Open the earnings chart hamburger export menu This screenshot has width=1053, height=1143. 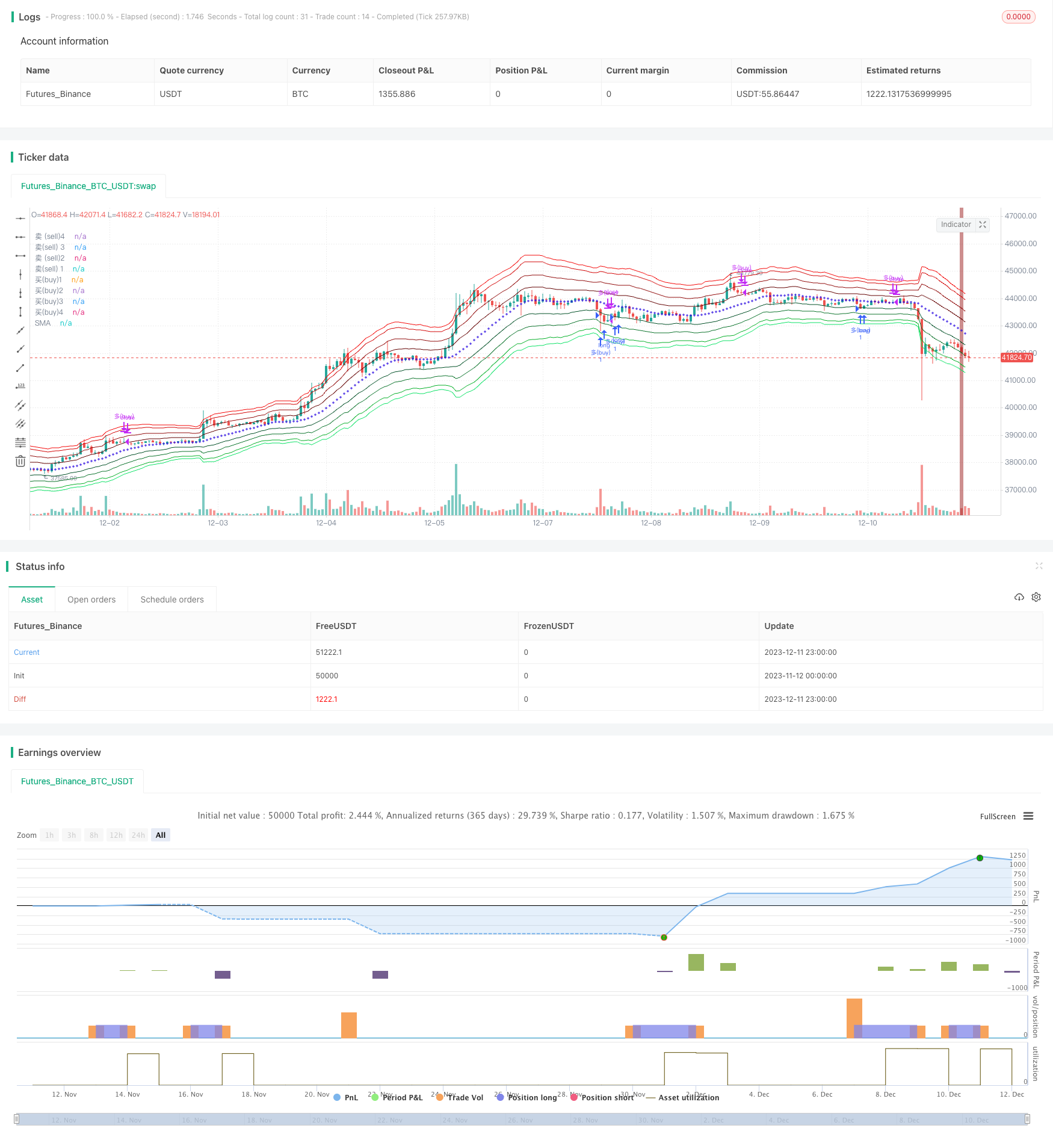tap(1028, 816)
